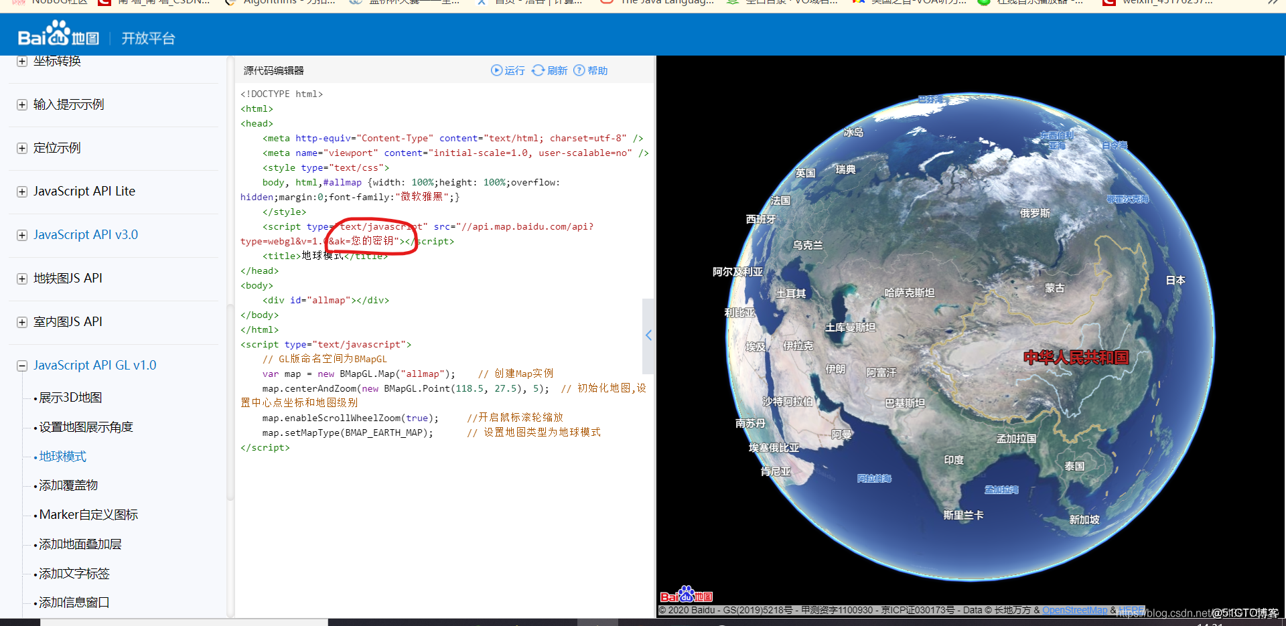This screenshot has height=626, width=1286.
Task: Open the 添加地面叠加层 example
Action: (x=80, y=544)
